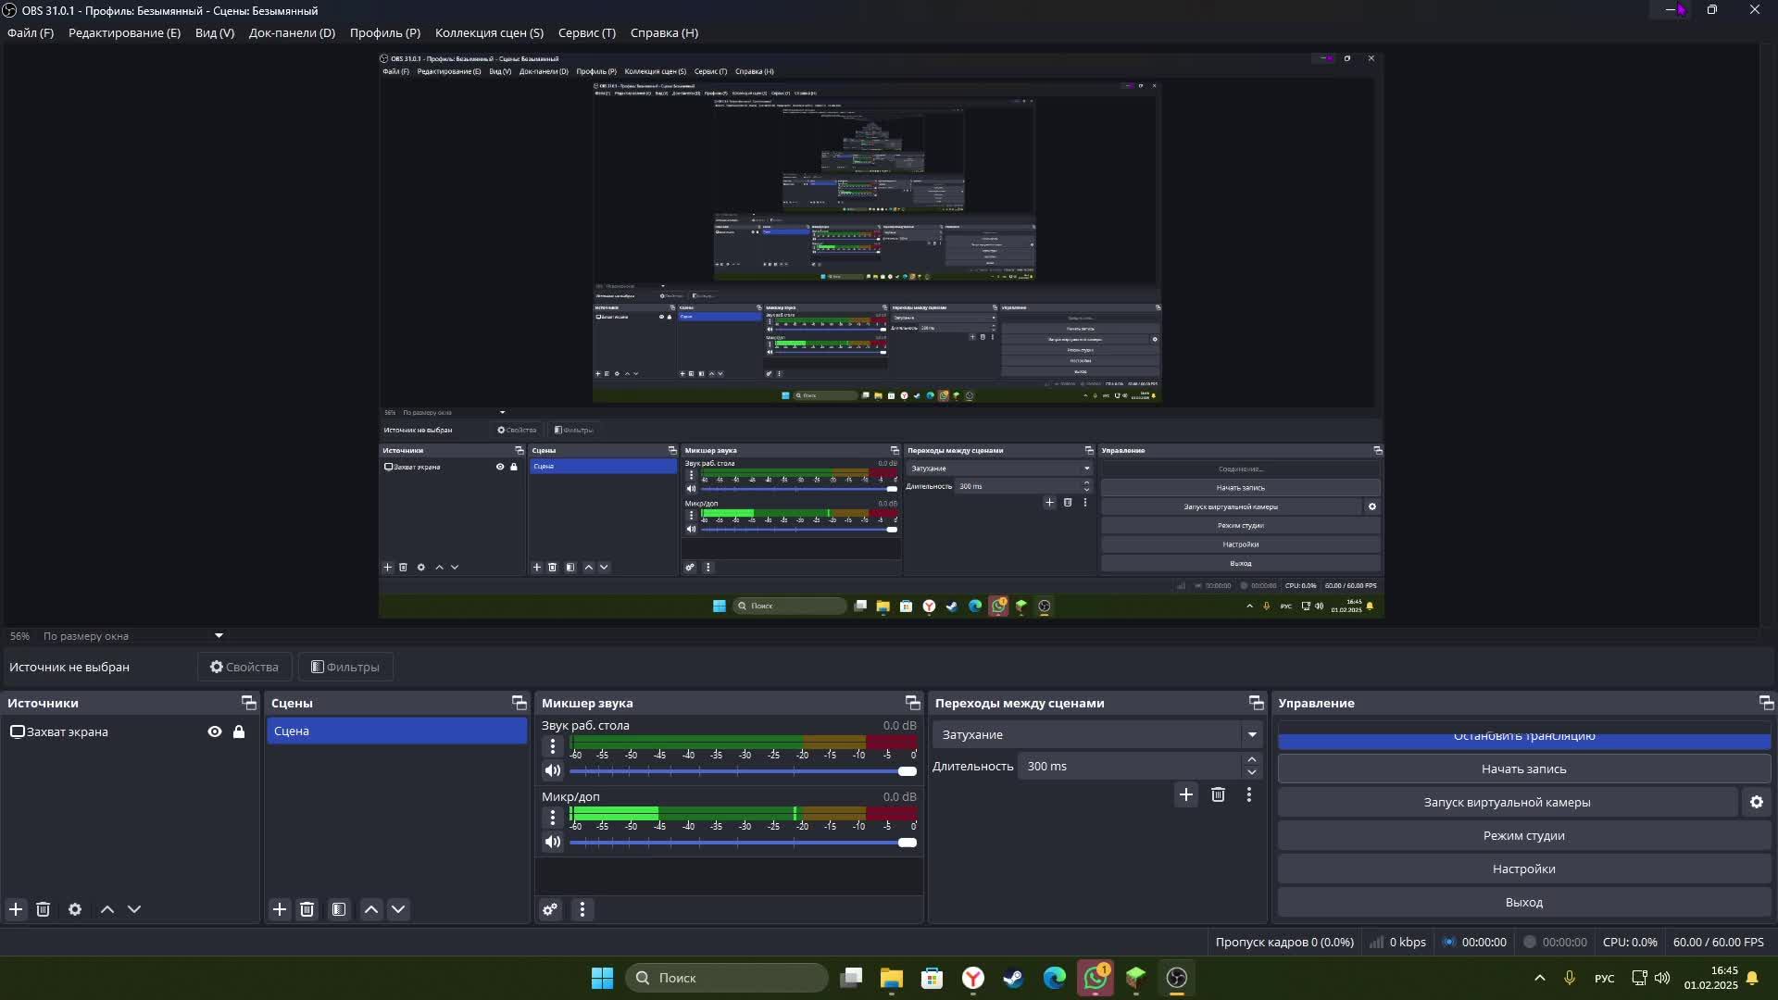The height and width of the screenshot is (1000, 1778).
Task: Delete selected source with trash icon
Action: pyautogui.click(x=43, y=909)
